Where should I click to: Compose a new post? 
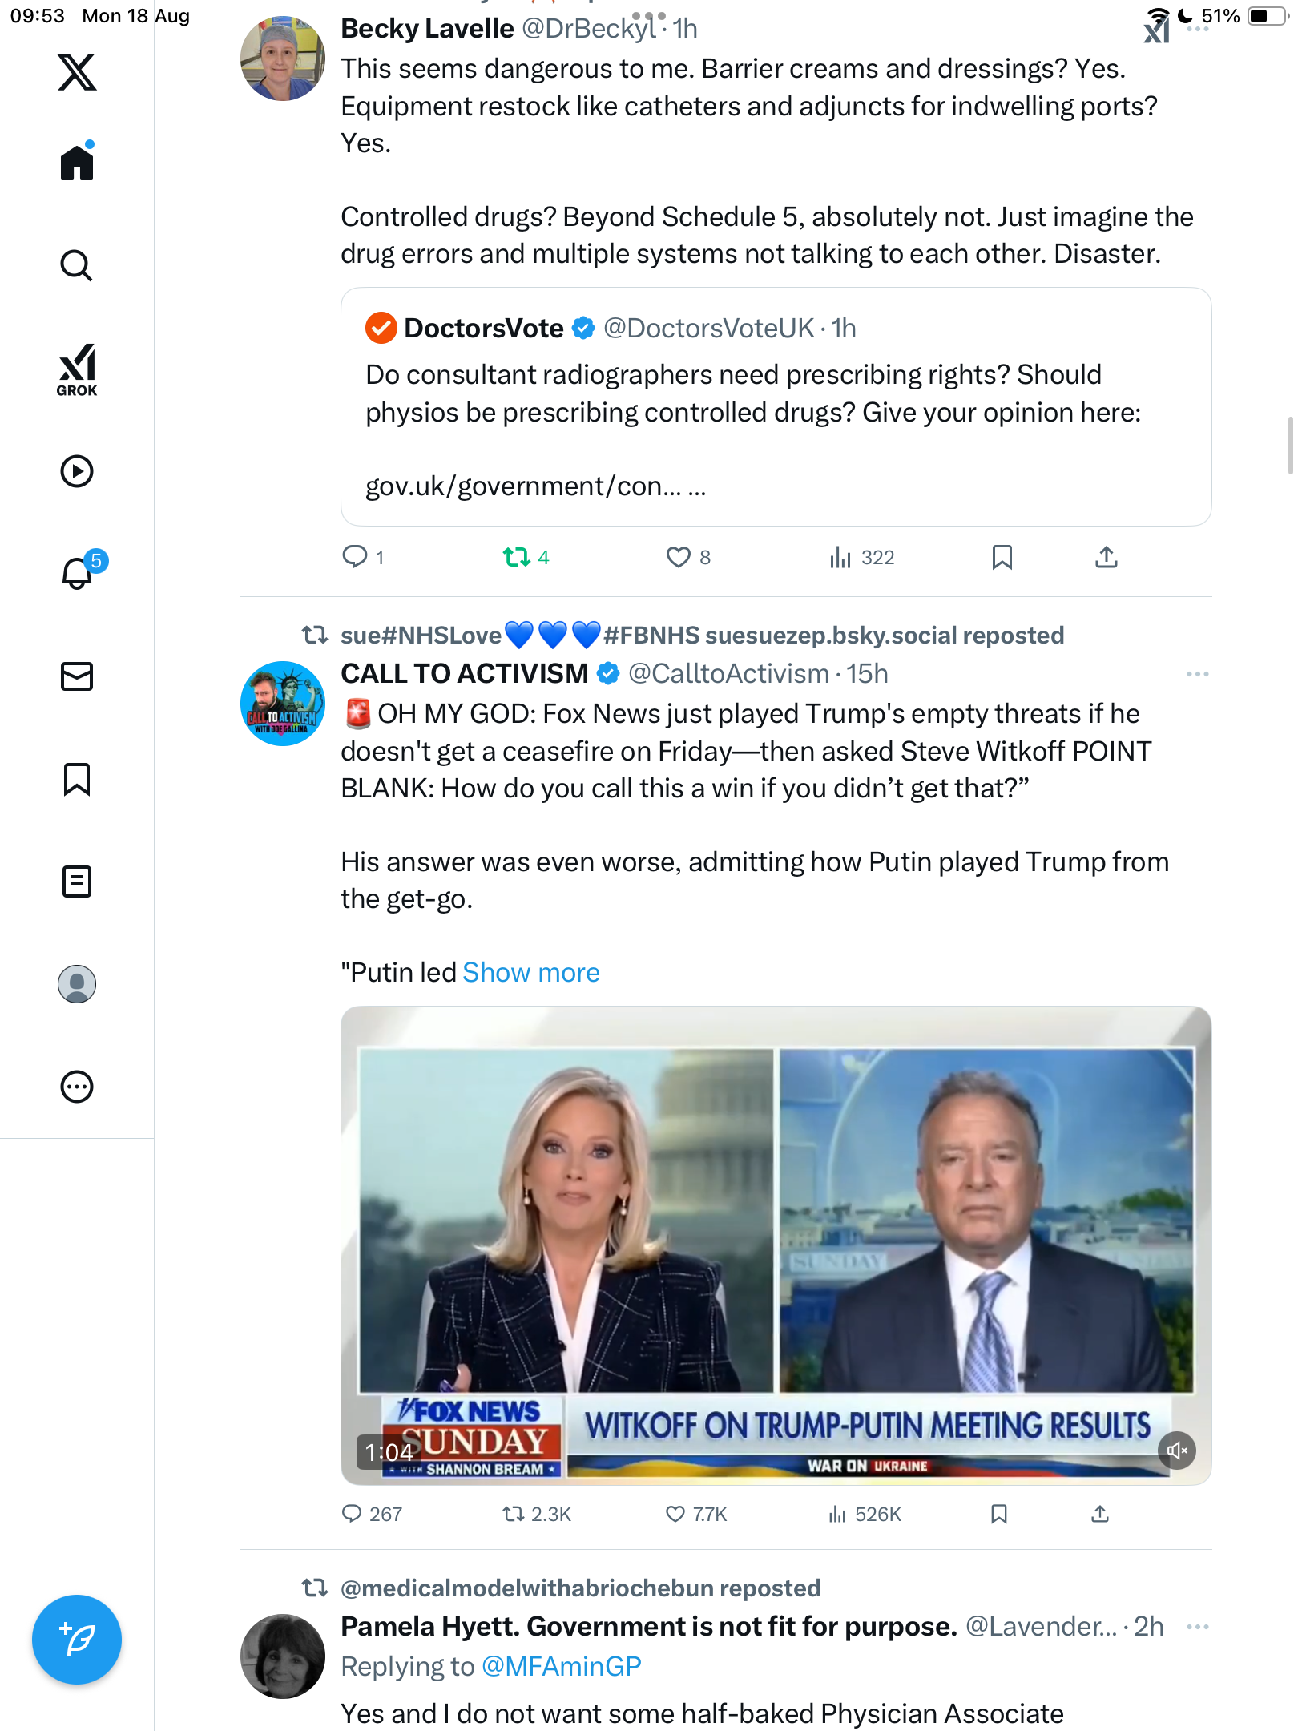(77, 1640)
